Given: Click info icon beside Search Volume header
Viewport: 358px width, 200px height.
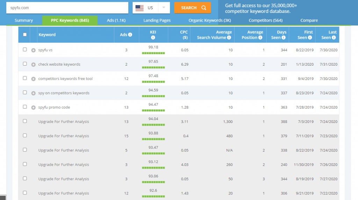Looking at the screenshot, I should (x=229, y=38).
